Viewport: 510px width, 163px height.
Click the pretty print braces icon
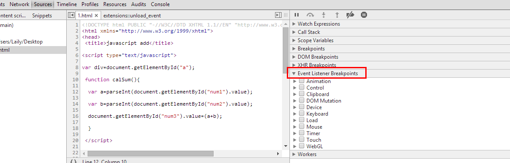74,161
